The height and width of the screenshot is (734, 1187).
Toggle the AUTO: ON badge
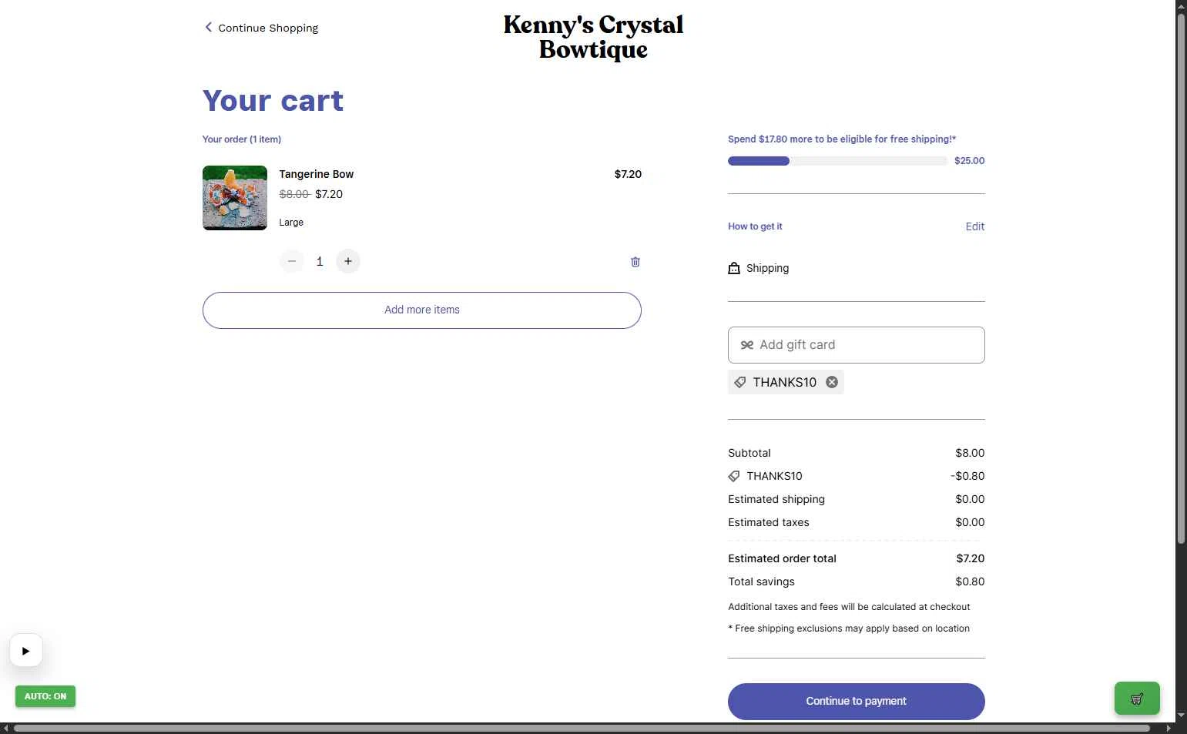coord(45,696)
